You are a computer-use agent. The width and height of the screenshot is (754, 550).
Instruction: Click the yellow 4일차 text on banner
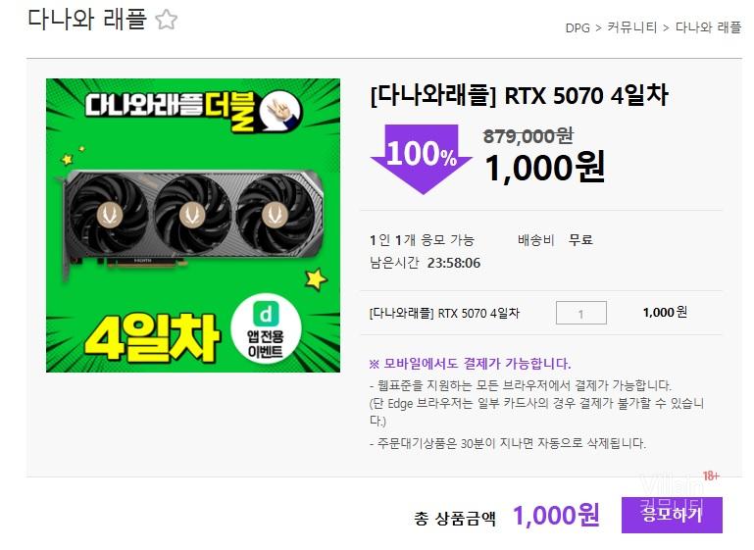point(152,337)
